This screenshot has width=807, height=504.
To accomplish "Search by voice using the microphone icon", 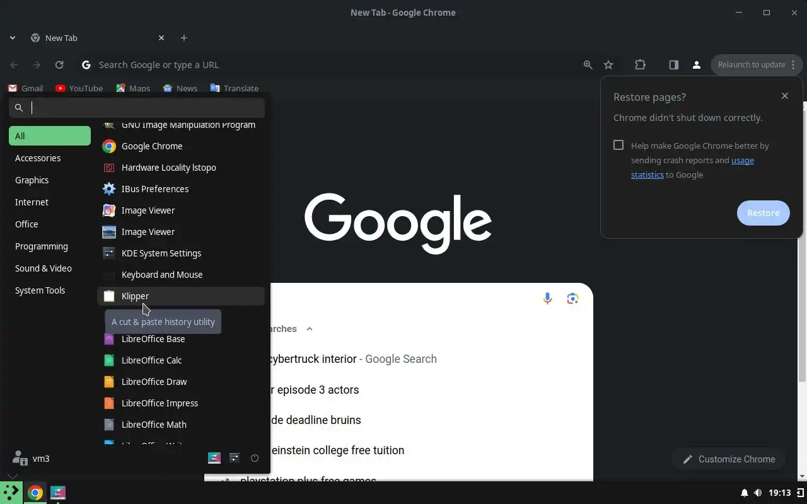I will 547,298.
